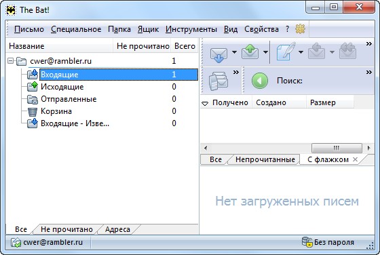
Task: Click the right scroll arrow of message list
Action: (369, 148)
